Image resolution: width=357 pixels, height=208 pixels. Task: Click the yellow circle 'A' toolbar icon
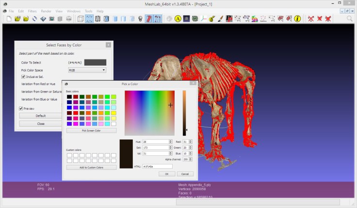click(178, 19)
